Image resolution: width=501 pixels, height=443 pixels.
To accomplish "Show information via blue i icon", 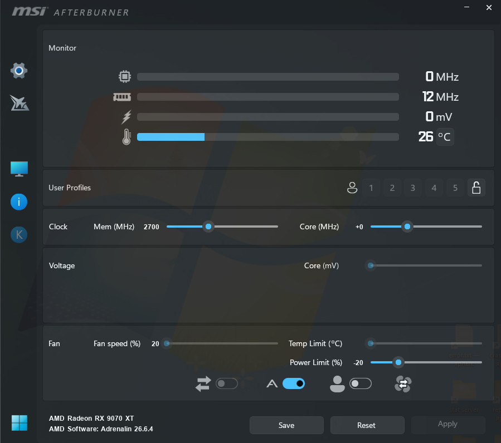I will click(19, 201).
